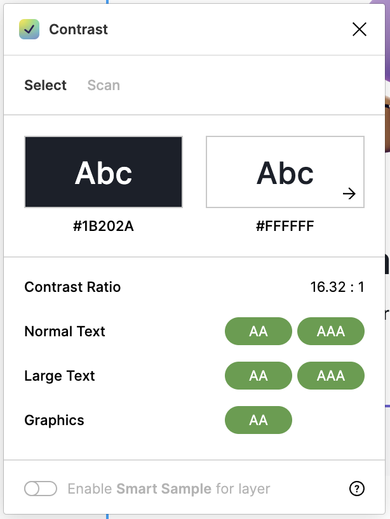
Task: Select the Select tab
Action: tap(45, 85)
